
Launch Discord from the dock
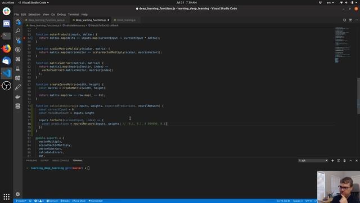tap(6, 24)
